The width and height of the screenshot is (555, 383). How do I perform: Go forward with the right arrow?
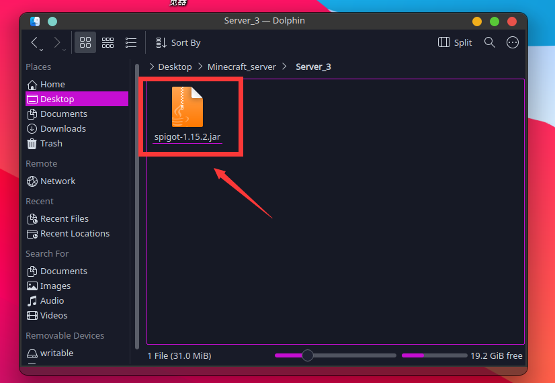(56, 42)
